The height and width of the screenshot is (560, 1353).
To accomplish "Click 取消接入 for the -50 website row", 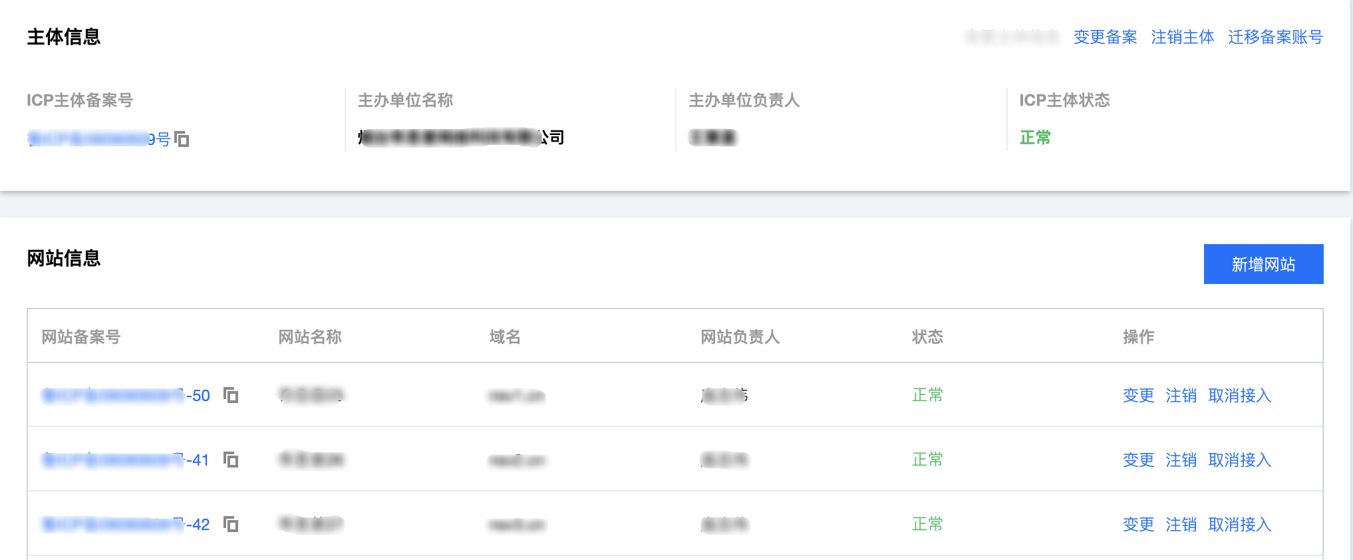I will click(x=1239, y=396).
